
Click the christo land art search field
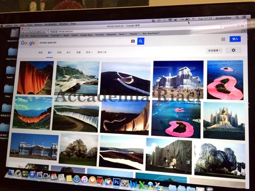84,42
